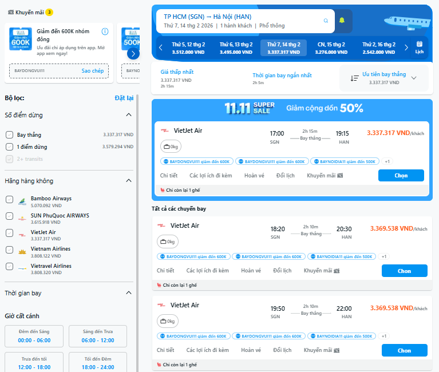Collapse the Hãng hàng không section
439x372 pixels.
pos(128,181)
